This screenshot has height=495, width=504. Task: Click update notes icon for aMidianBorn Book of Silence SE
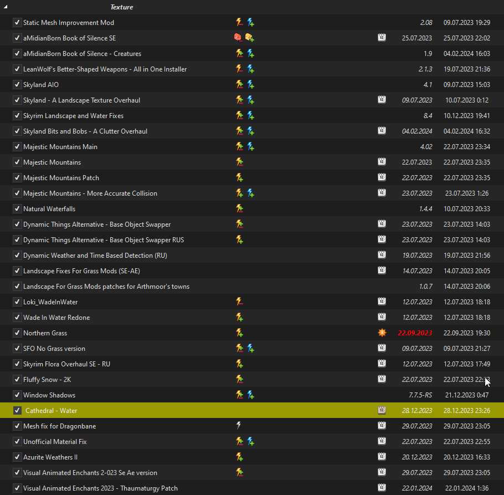[x=382, y=38]
